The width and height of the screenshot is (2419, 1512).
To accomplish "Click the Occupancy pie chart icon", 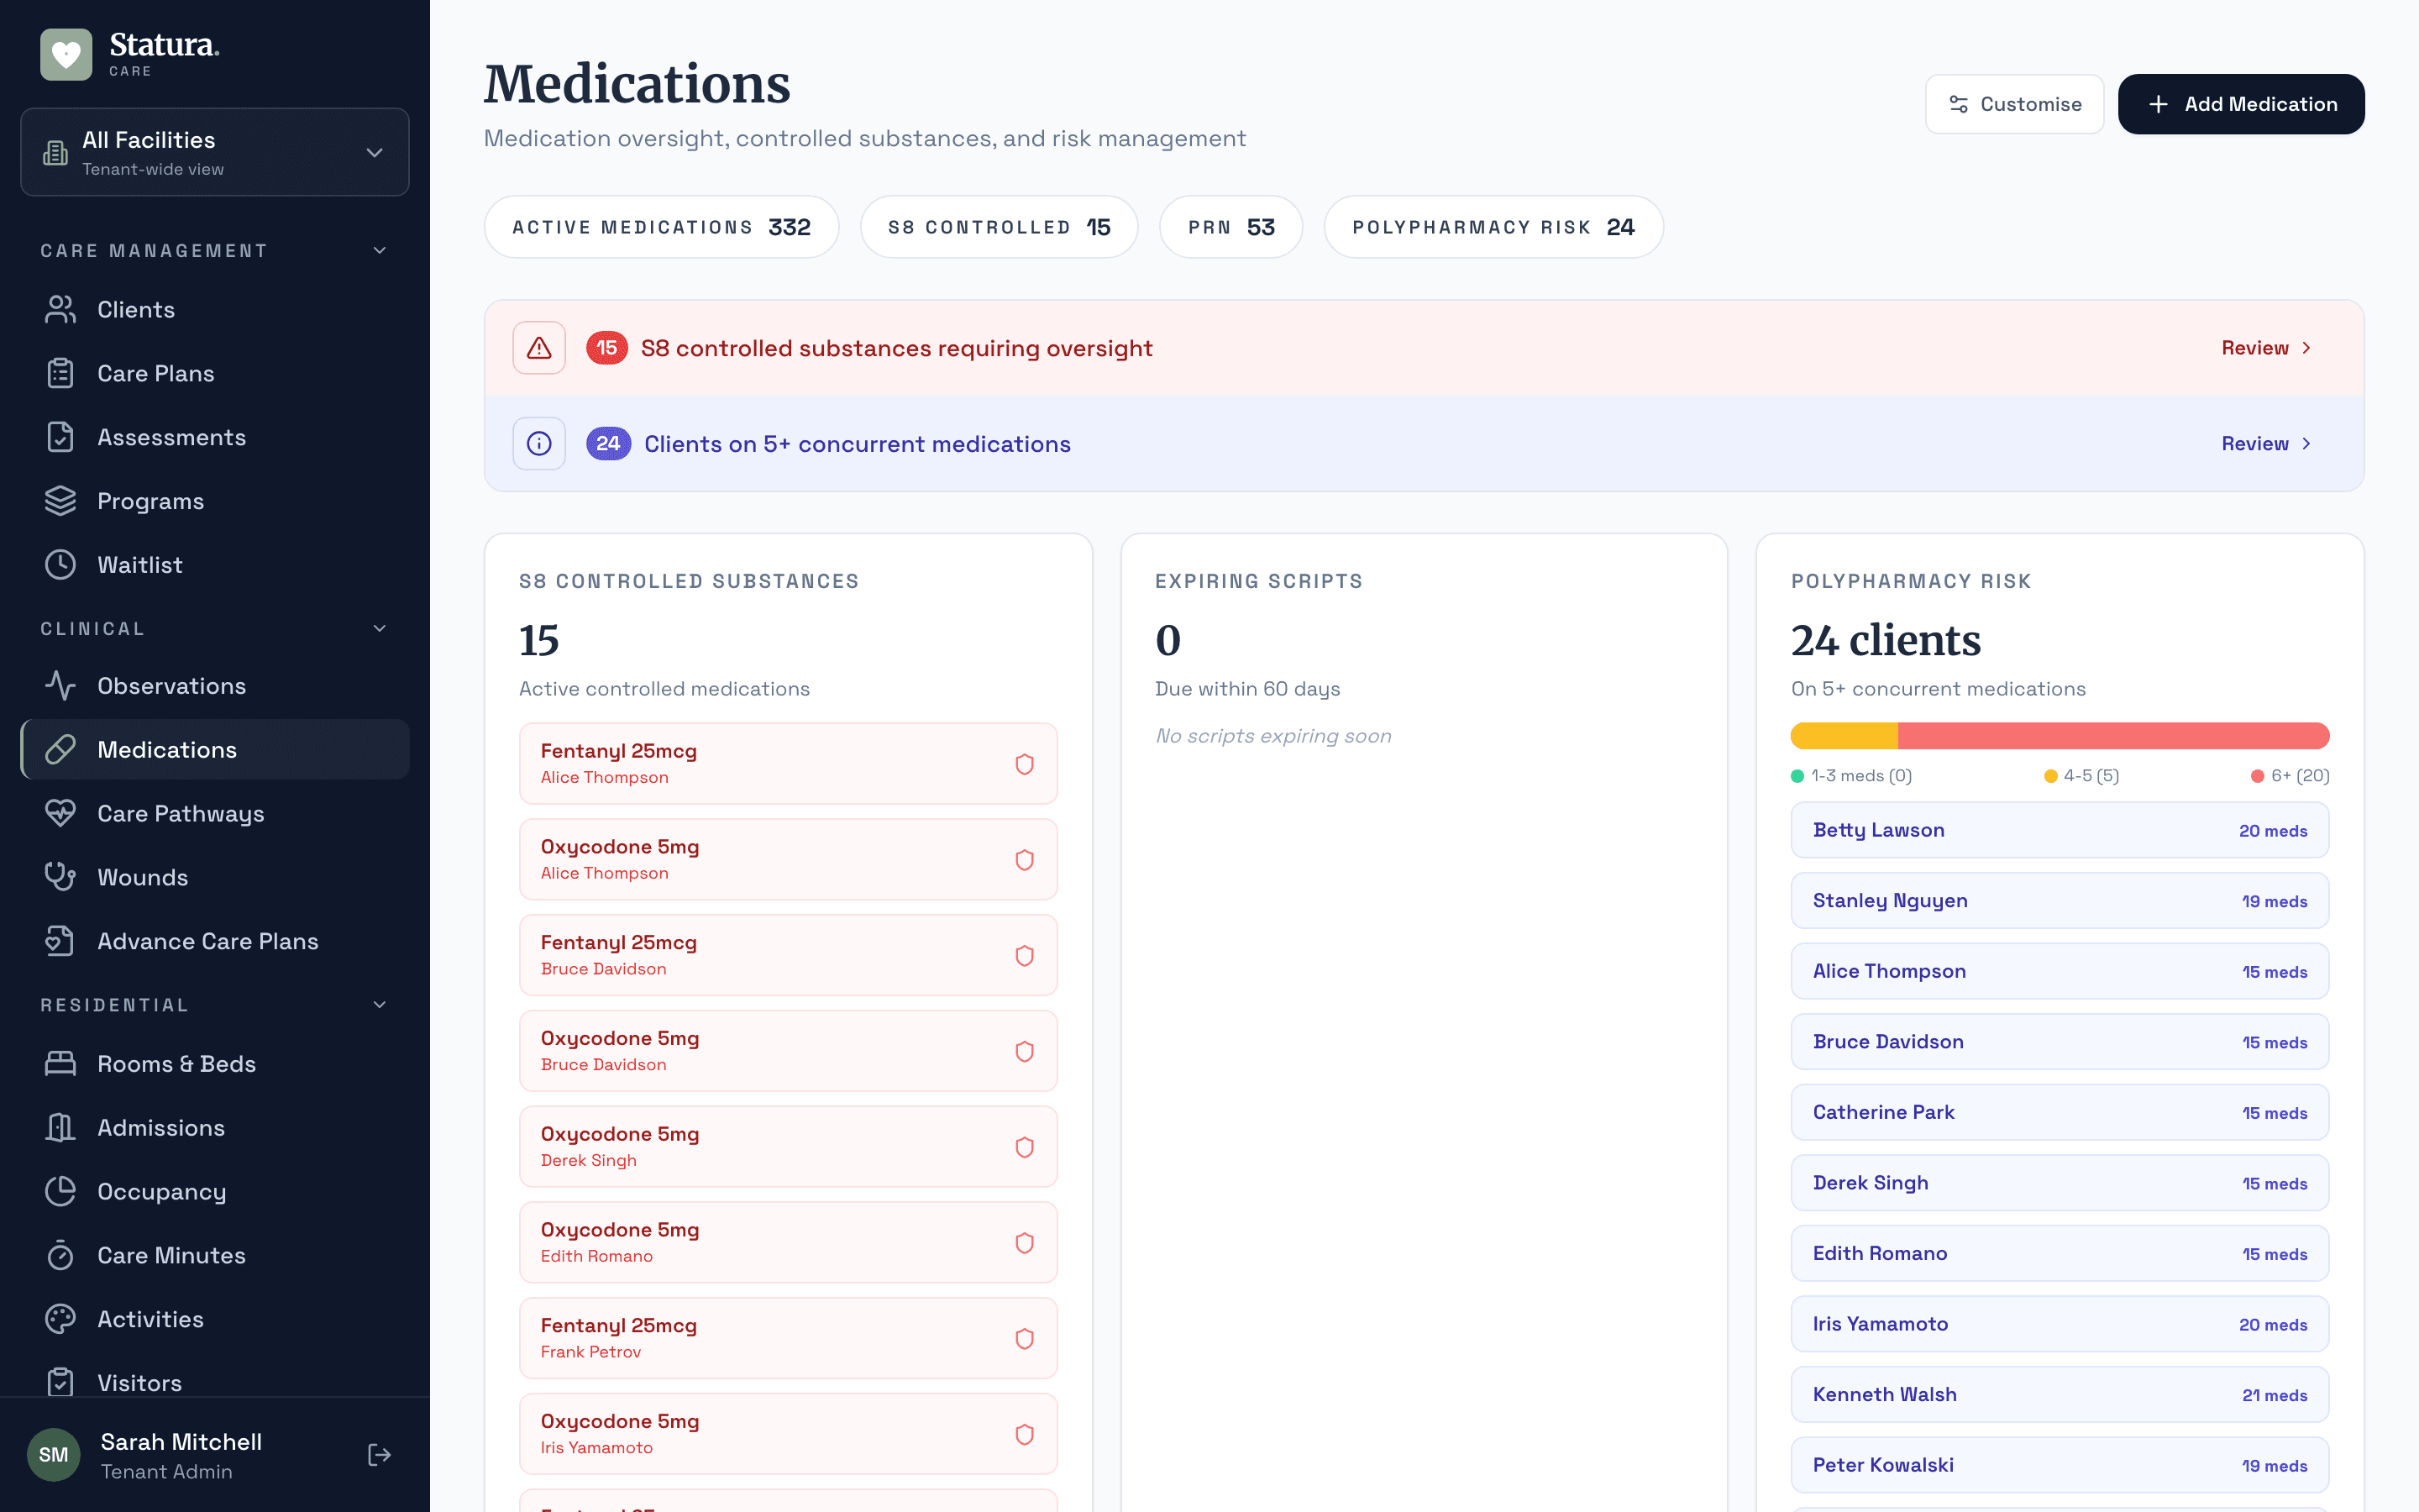I will click(61, 1191).
